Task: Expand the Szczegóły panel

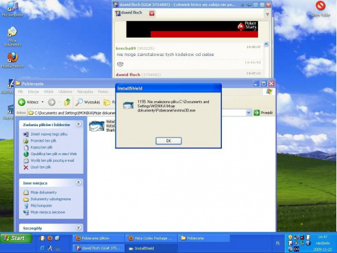Action: pyautogui.click(x=78, y=227)
